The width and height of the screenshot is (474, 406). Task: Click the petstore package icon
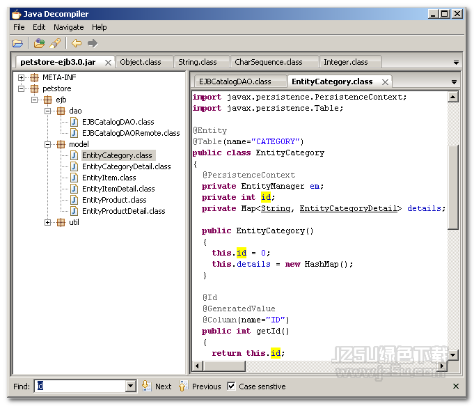click(35, 88)
